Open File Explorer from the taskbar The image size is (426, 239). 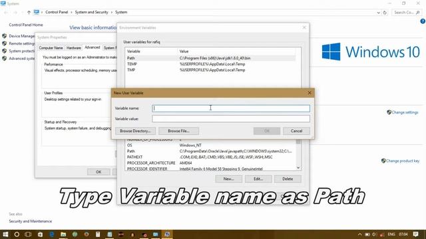[x=63, y=234]
